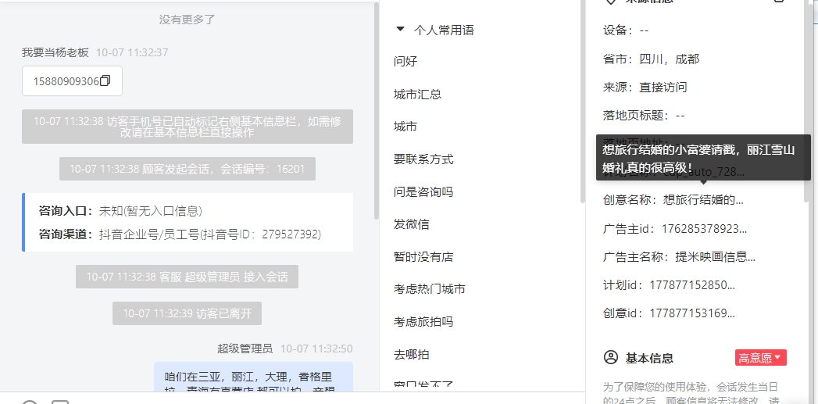Click the 会话编号 16201 system notice
This screenshot has width=818, height=404.
(x=188, y=169)
